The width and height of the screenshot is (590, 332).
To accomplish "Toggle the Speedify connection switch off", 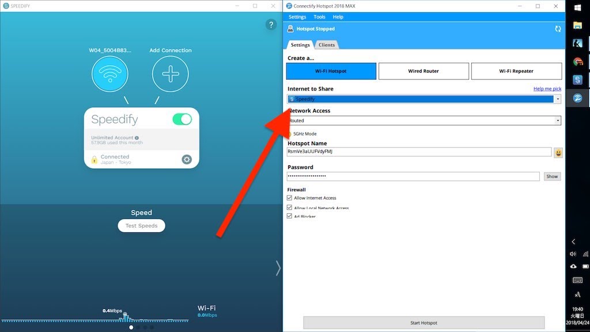I will 182,119.
